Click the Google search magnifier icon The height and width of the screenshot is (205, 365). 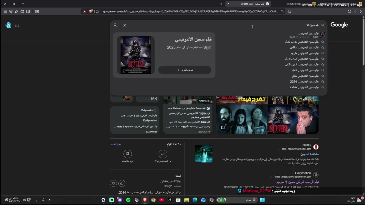coord(115,25)
